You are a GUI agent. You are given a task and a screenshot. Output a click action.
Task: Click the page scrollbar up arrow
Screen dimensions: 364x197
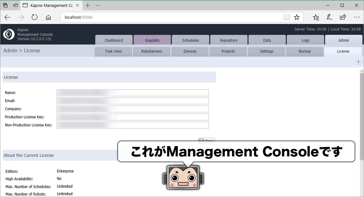[362, 71]
